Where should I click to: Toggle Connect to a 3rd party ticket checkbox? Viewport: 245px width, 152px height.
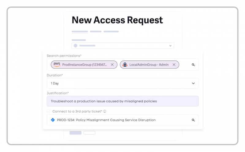pyautogui.click(x=48, y=111)
